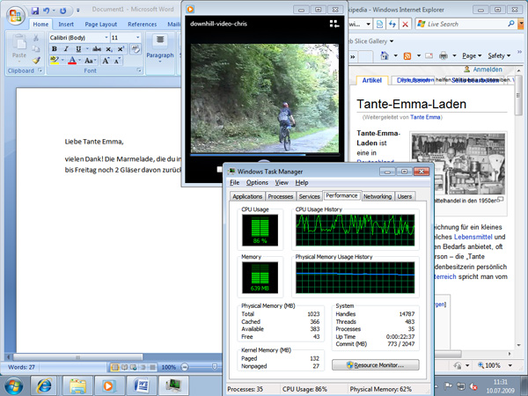Screen dimensions: 528x396
Task: Apply subscript formatting in Word
Action: (x=109, y=49)
